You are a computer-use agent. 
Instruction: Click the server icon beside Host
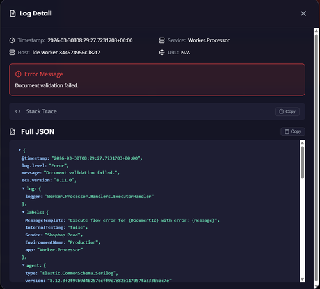coord(12,53)
